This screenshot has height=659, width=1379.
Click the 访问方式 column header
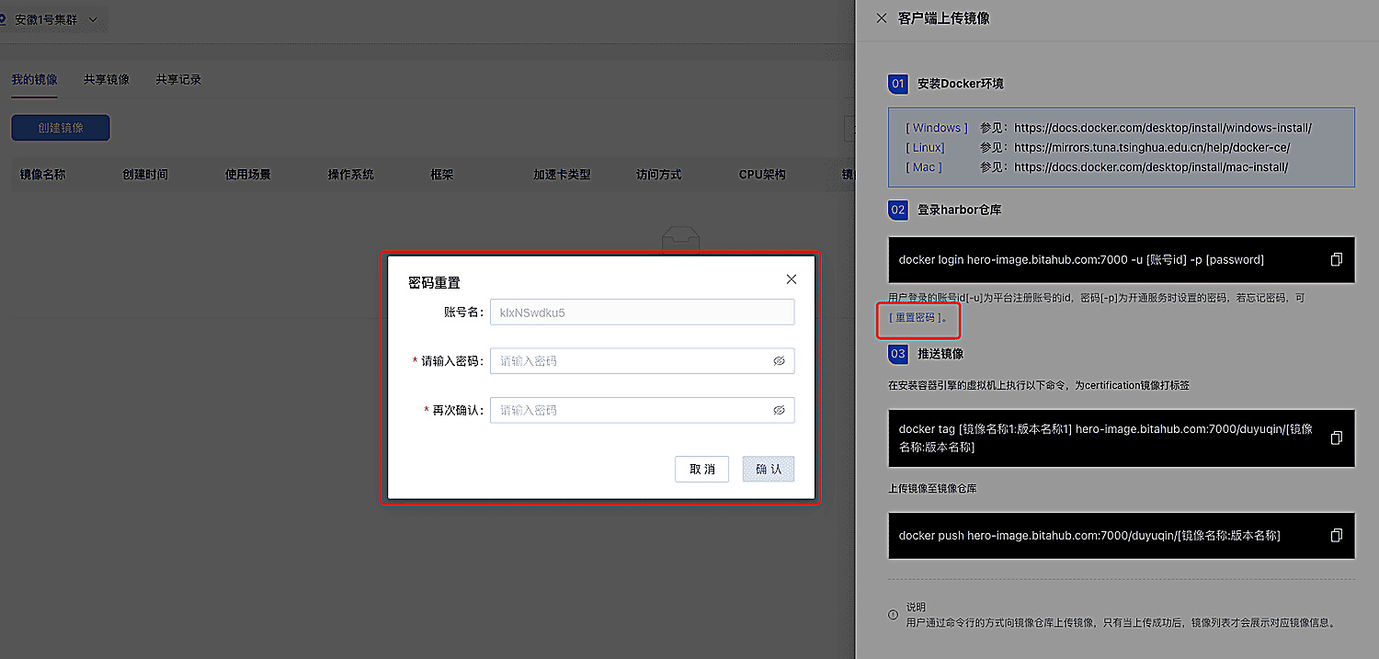click(659, 174)
